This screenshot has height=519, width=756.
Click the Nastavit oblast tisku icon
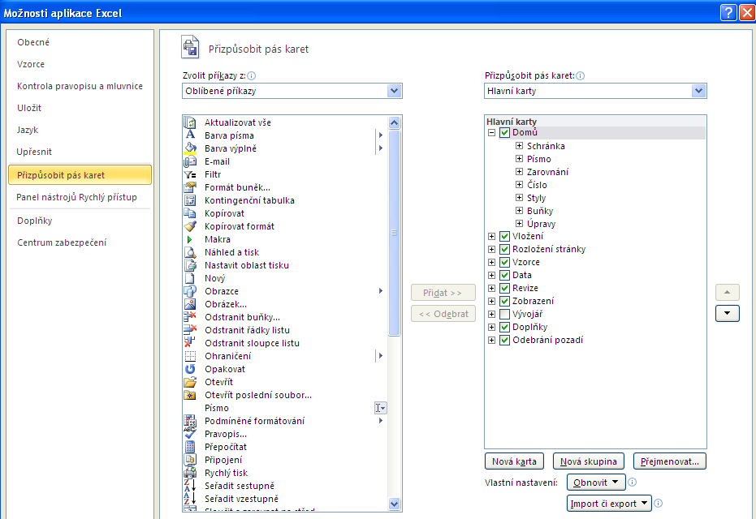[190, 265]
